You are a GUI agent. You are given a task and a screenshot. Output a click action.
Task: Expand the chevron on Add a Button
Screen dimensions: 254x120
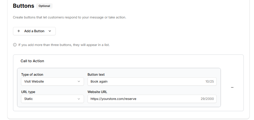coord(50,31)
